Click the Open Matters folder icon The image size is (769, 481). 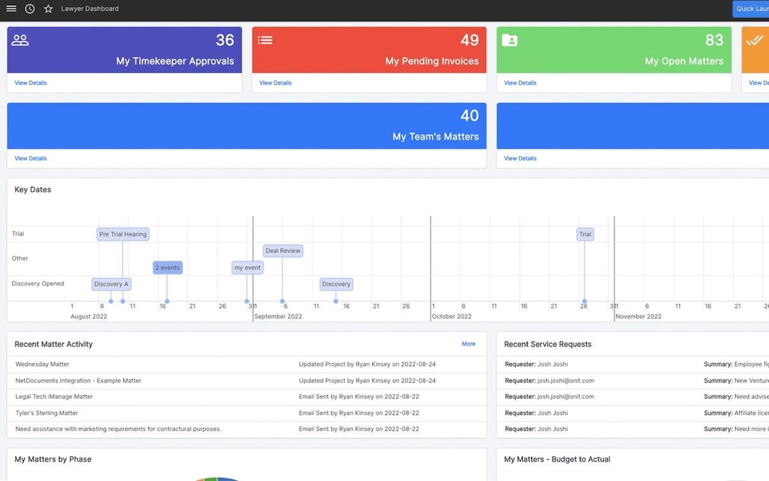(510, 40)
